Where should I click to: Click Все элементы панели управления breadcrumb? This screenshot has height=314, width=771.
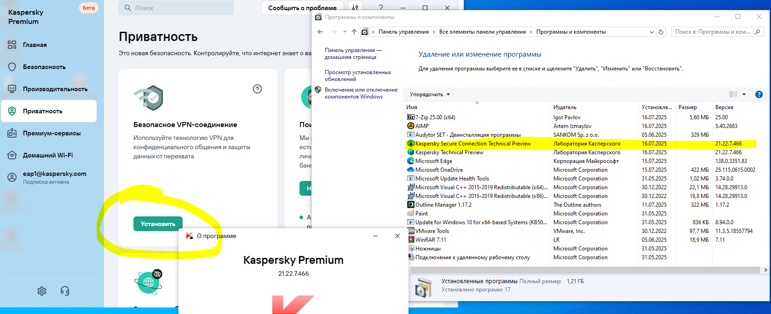[x=483, y=32]
